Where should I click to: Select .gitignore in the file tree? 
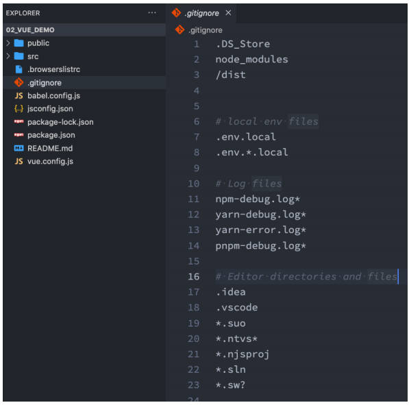click(x=84, y=83)
